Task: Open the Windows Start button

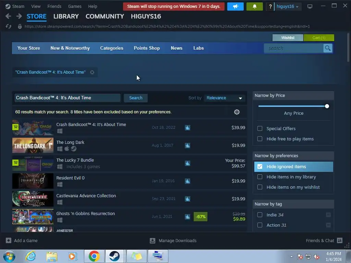Action: [x=9, y=256]
